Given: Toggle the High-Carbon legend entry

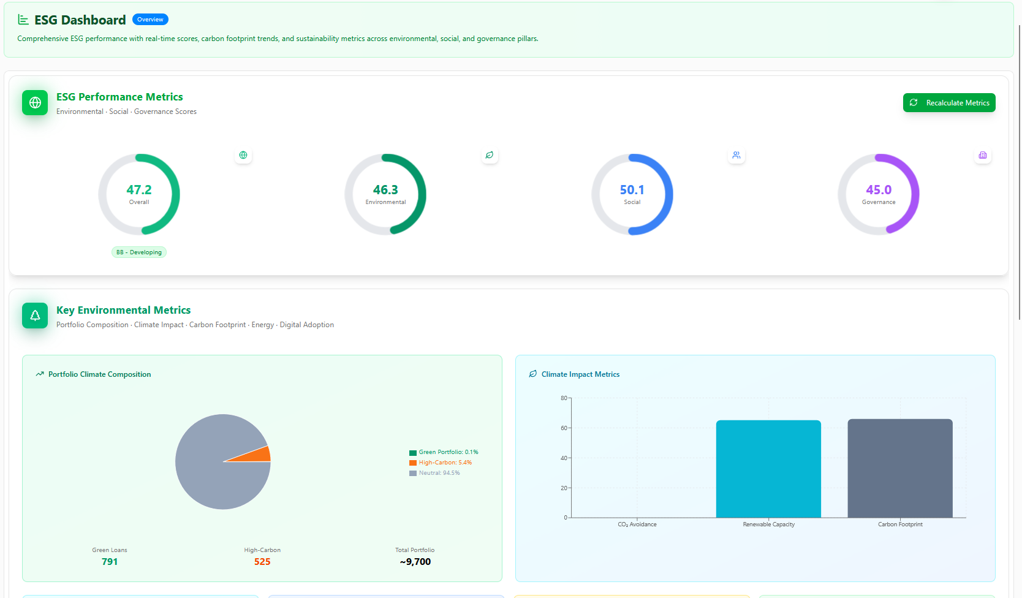Looking at the screenshot, I should 441,462.
